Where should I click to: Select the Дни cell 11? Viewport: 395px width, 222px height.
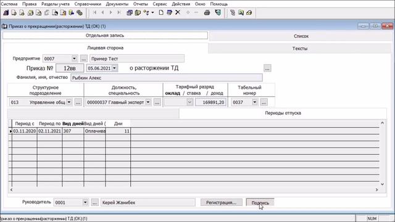point(118,131)
